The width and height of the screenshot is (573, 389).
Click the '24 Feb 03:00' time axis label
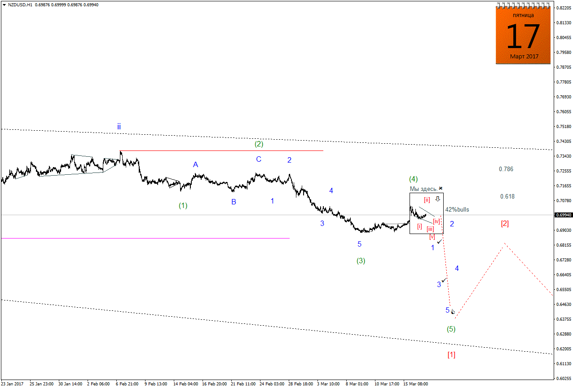click(272, 385)
